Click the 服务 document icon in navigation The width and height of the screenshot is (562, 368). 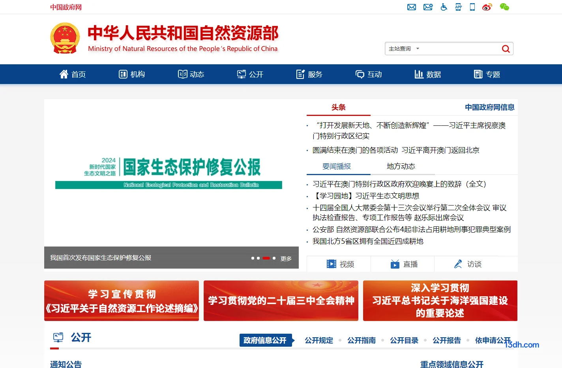[301, 74]
